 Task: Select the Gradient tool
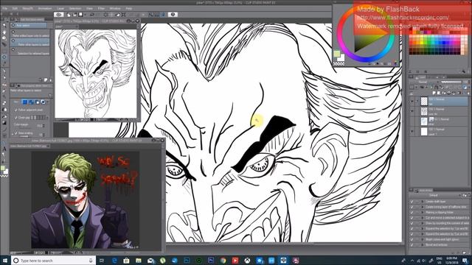click(4, 123)
